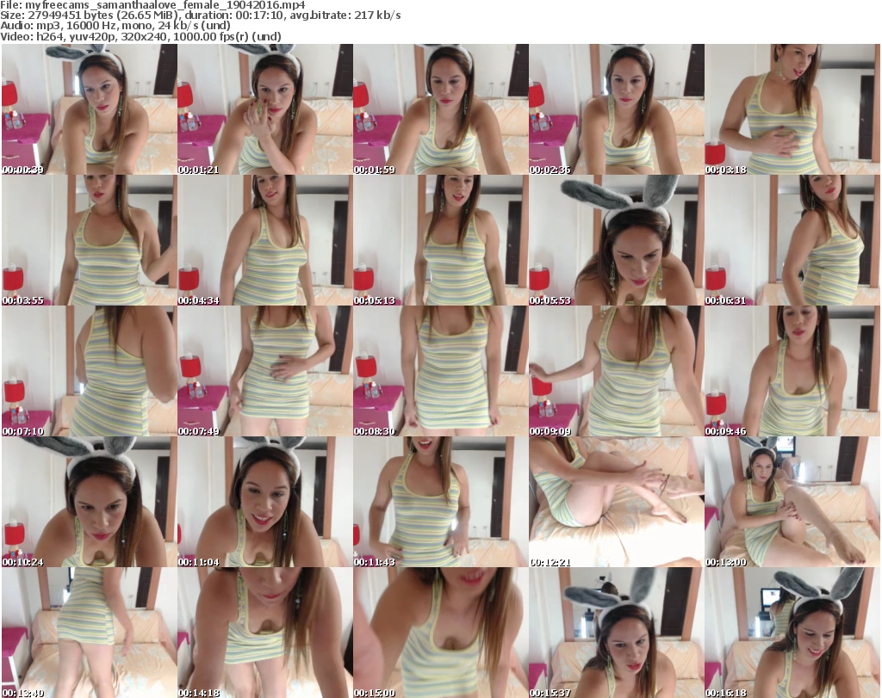
Task: Click the 'Size: 27949451 bytes' info line
Action: (200, 15)
